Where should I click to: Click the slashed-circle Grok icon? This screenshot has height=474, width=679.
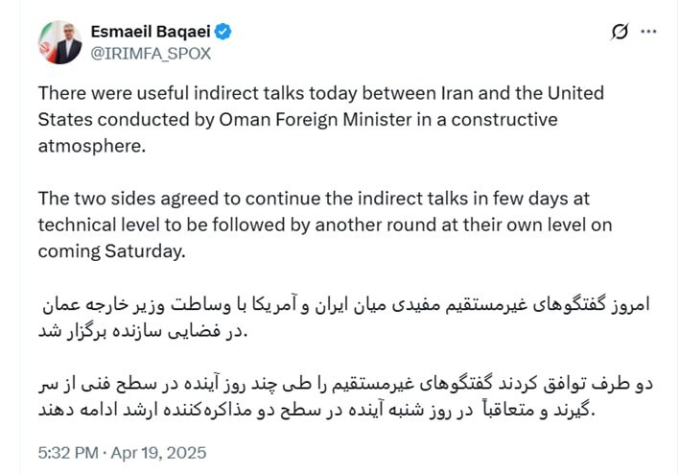coord(620,32)
